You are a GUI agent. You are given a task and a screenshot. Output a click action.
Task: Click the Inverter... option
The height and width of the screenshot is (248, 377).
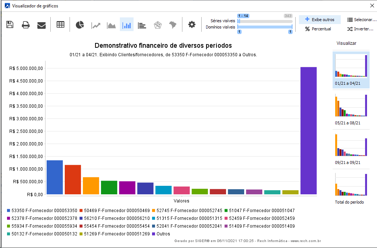click(x=360, y=29)
